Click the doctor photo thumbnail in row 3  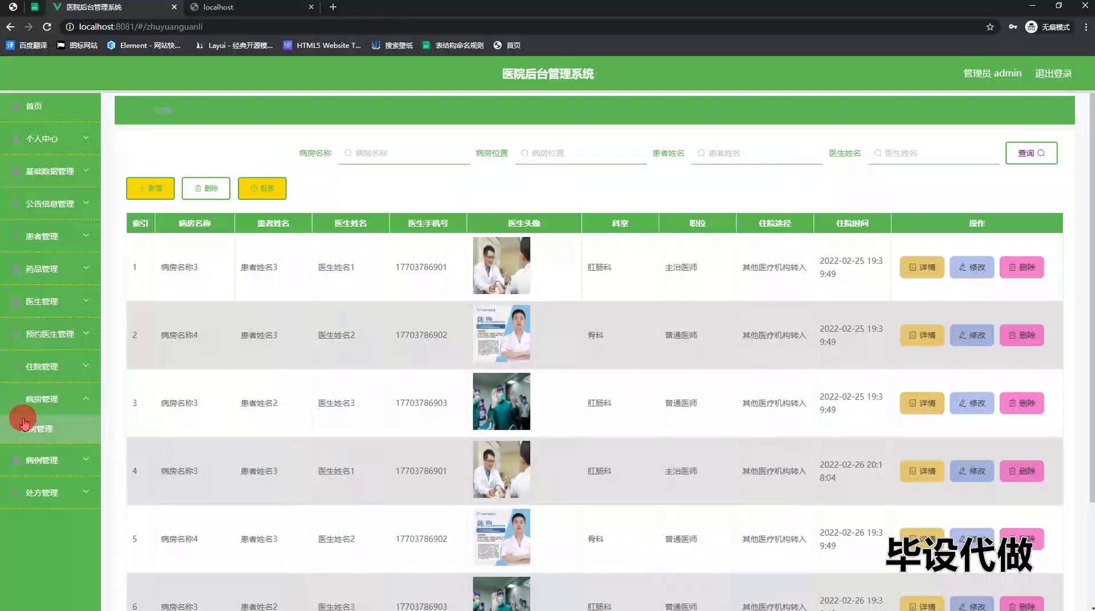(501, 401)
